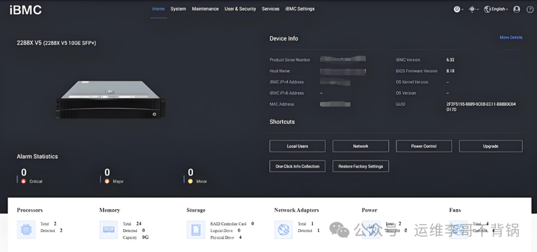Click the orange Major alarm icon

[x=107, y=181]
